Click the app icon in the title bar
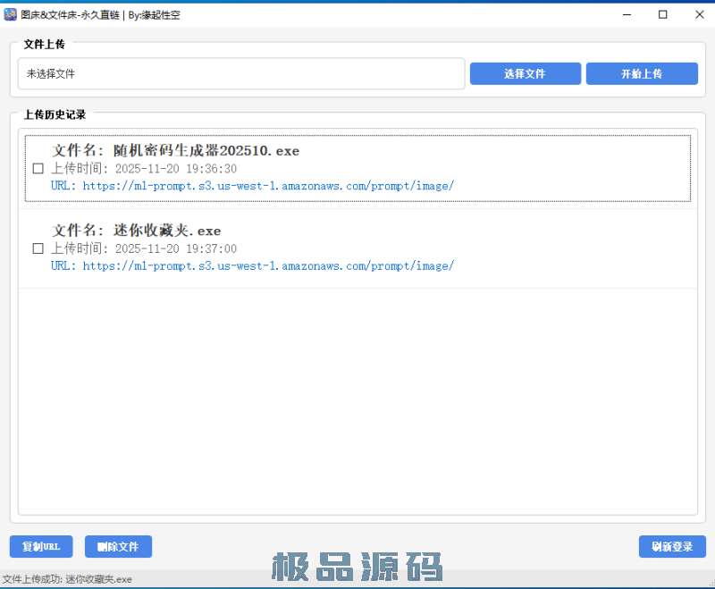 pyautogui.click(x=13, y=13)
